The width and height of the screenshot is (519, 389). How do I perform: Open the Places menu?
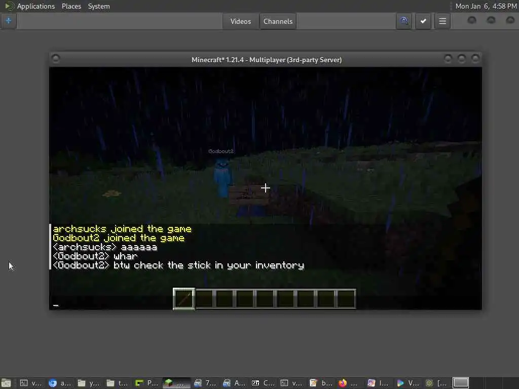point(71,6)
